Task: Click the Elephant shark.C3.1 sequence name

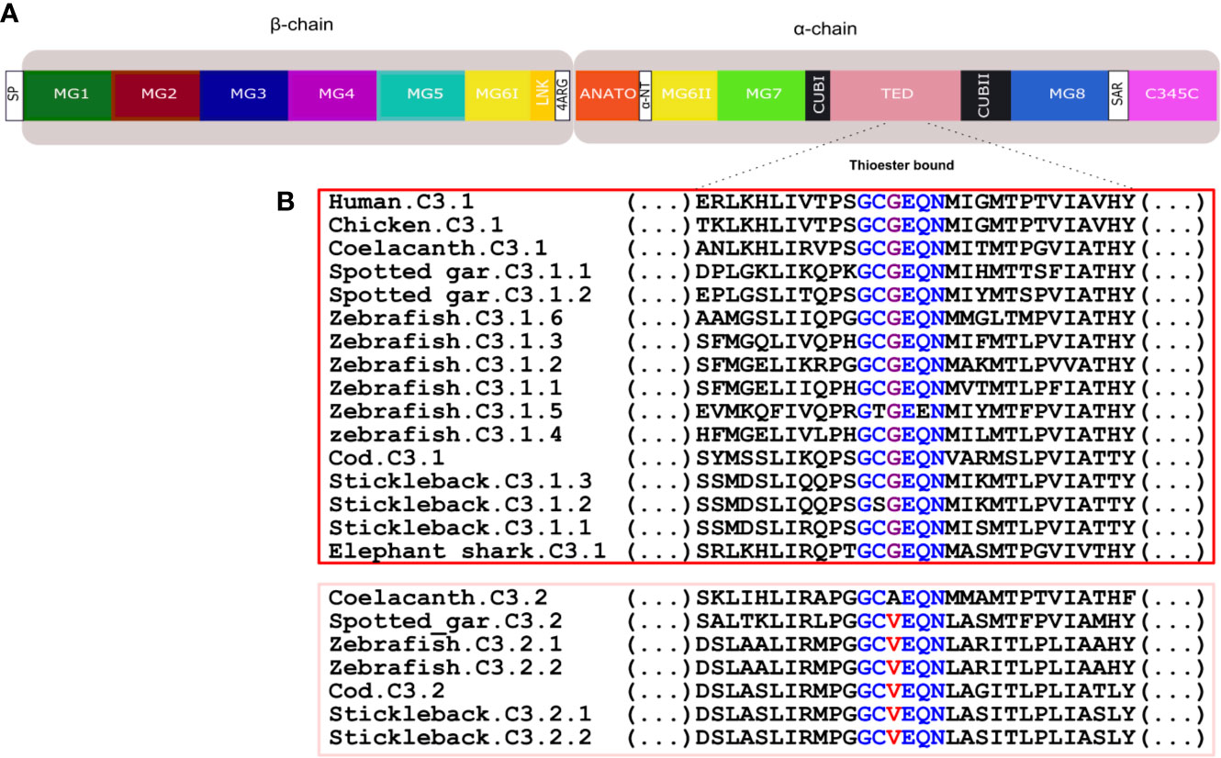Action: [x=467, y=552]
